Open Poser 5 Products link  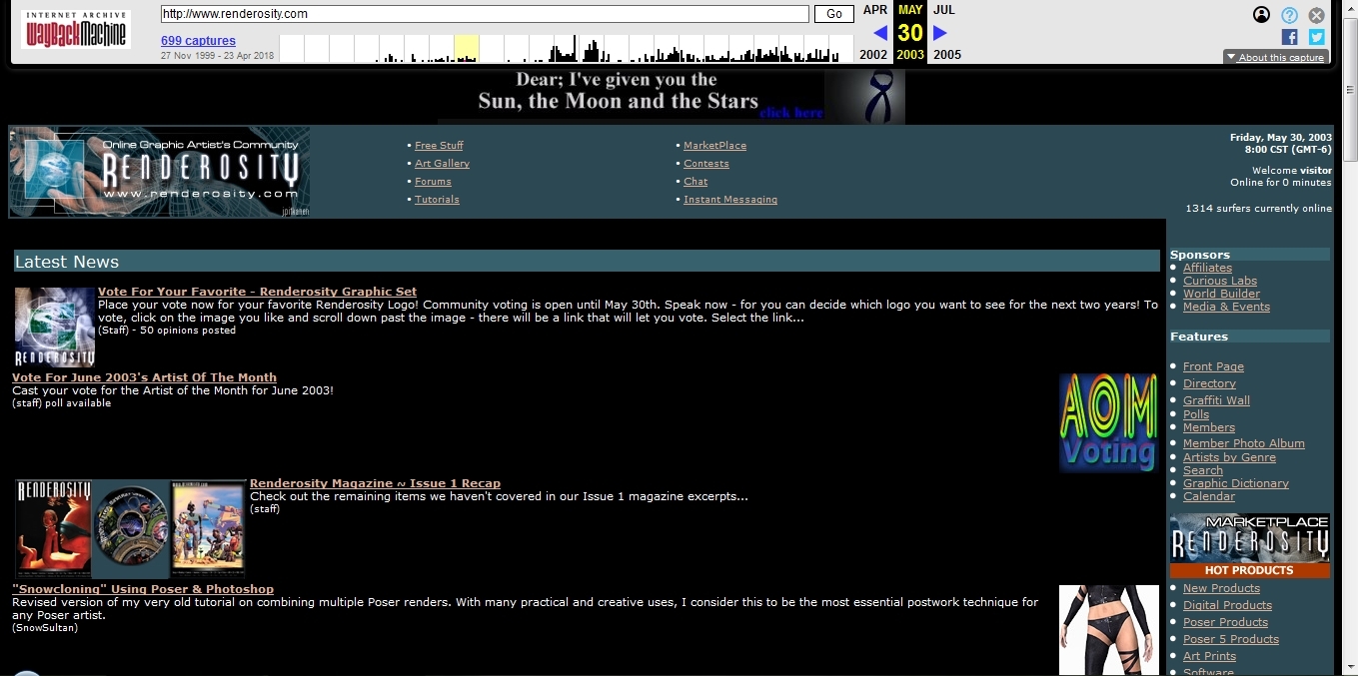coord(1231,639)
